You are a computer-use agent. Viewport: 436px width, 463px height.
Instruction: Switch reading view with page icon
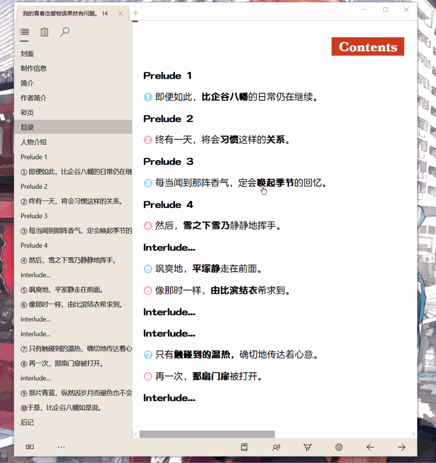coord(244,447)
